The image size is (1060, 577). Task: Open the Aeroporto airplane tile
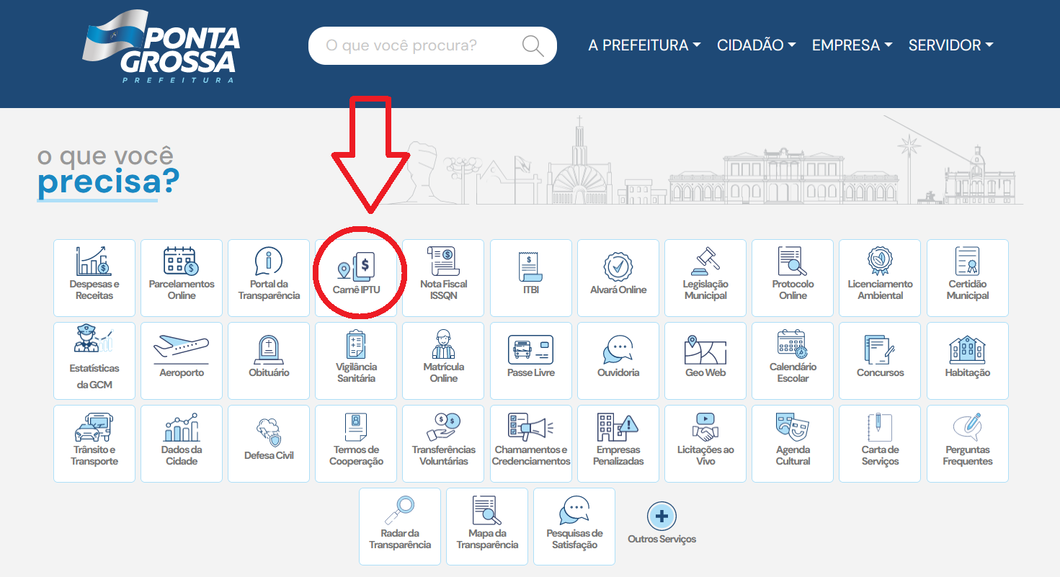pyautogui.click(x=182, y=361)
